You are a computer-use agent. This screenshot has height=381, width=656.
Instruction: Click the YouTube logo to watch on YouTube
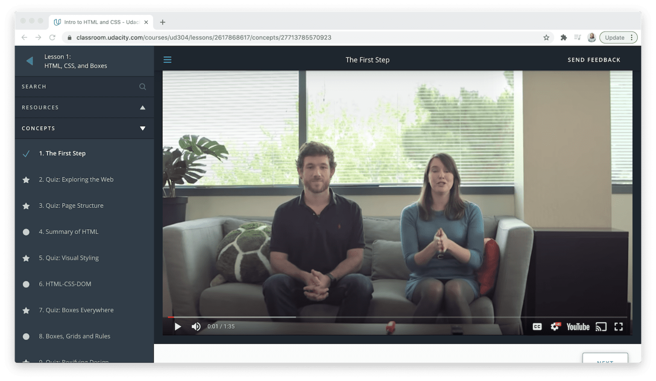(578, 327)
